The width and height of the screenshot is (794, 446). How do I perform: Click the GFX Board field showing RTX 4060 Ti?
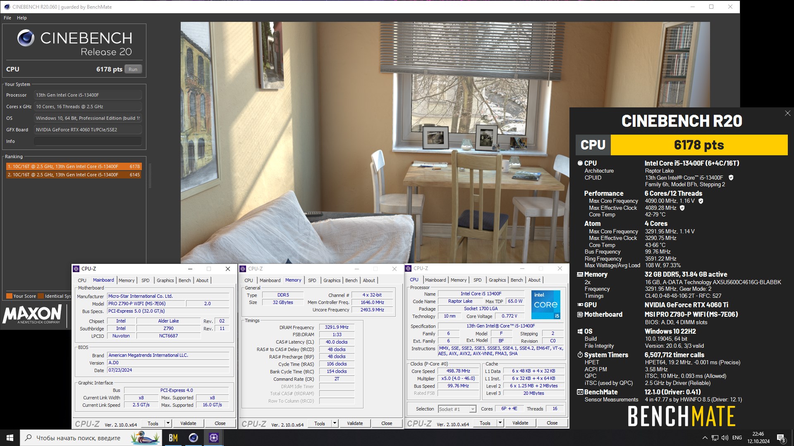88,130
